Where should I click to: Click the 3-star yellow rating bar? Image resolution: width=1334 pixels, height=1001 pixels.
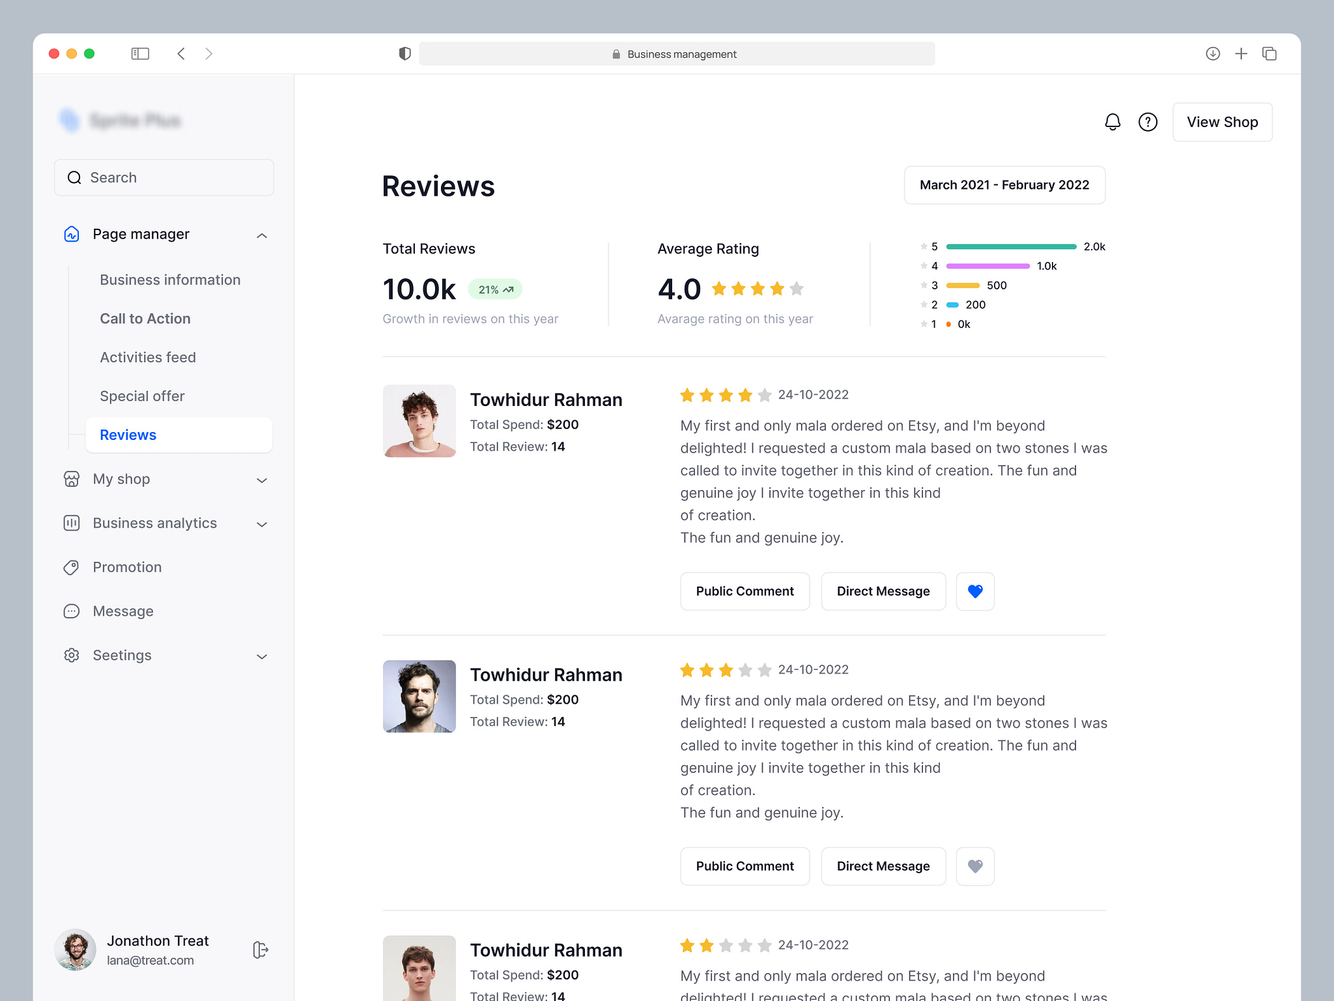click(x=963, y=285)
